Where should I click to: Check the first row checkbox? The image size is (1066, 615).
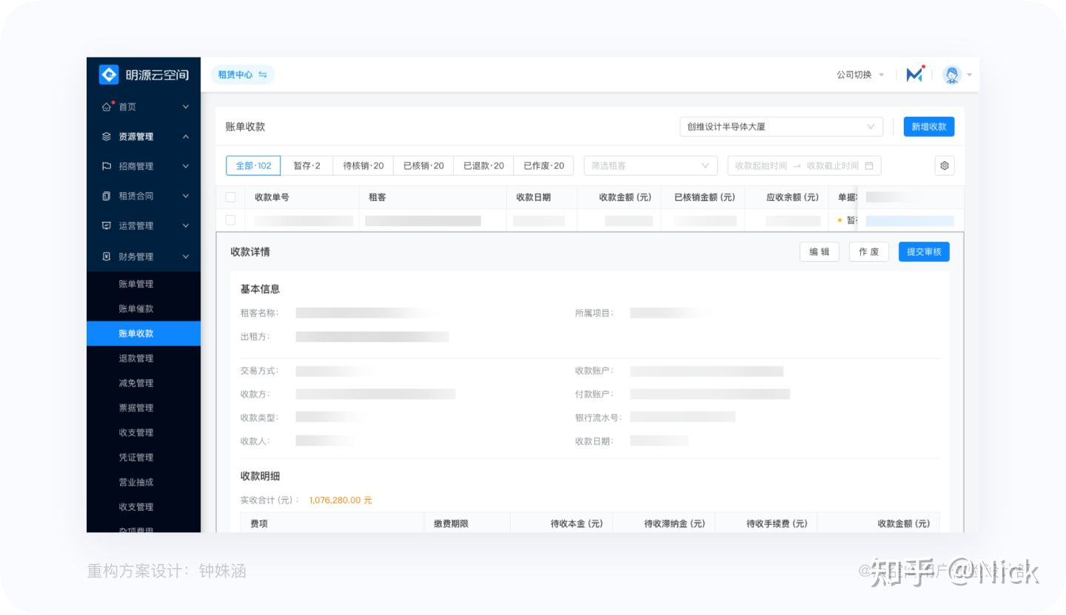click(x=230, y=220)
